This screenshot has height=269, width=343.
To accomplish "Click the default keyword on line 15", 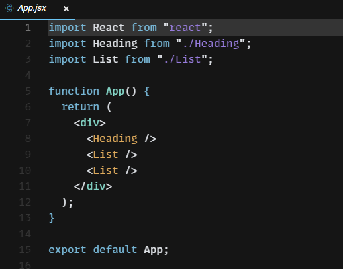I will [x=115, y=250].
